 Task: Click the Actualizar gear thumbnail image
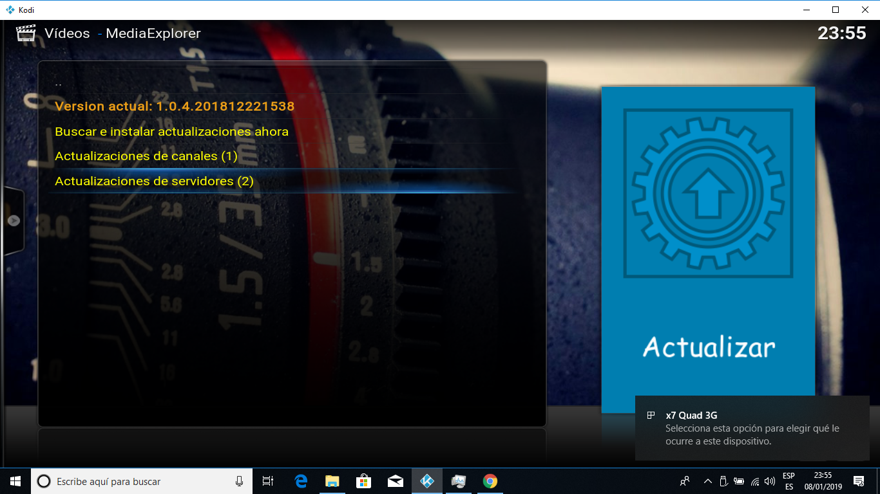pos(708,250)
